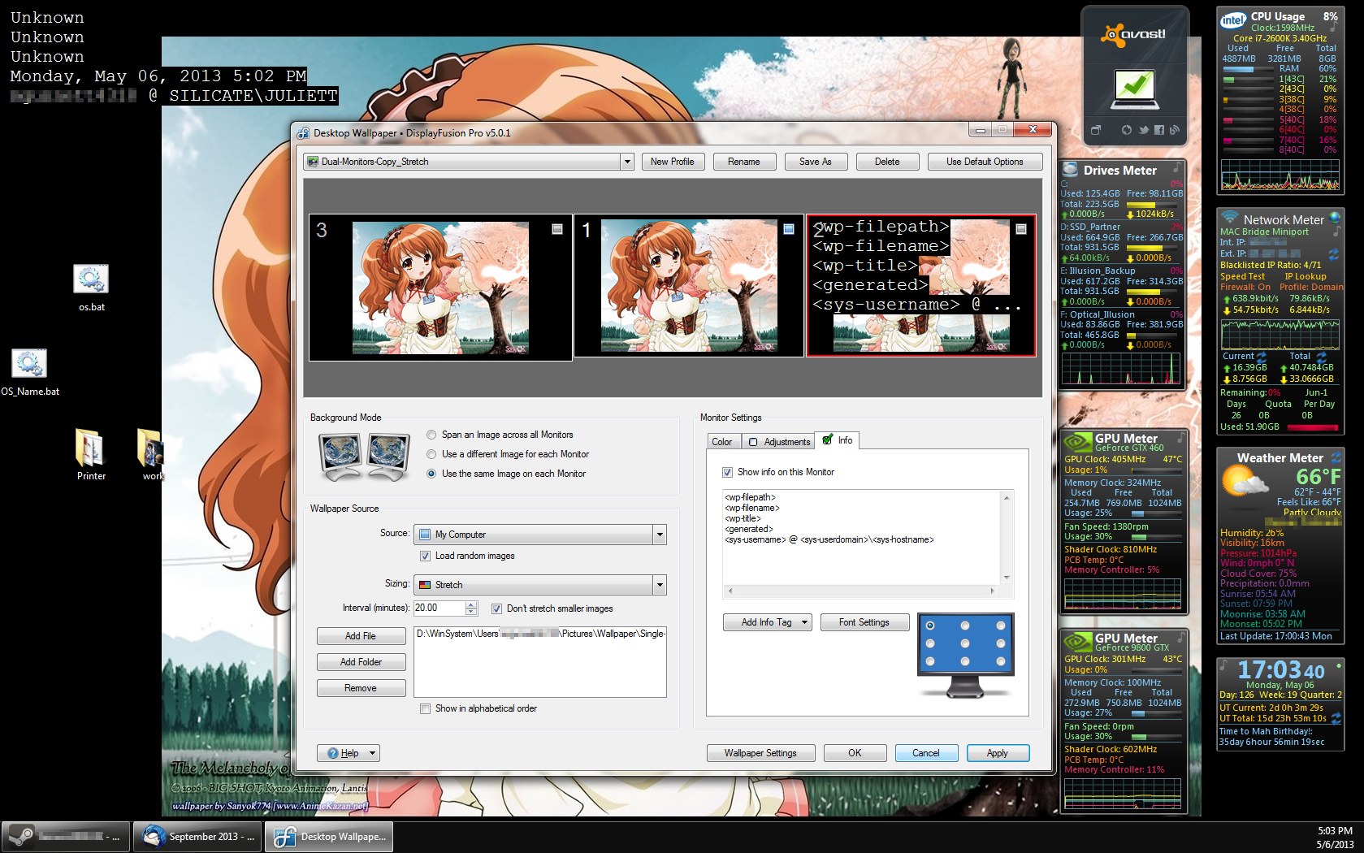Open the avast! logo in the gadget
The width and height of the screenshot is (1364, 853).
pos(1133,34)
